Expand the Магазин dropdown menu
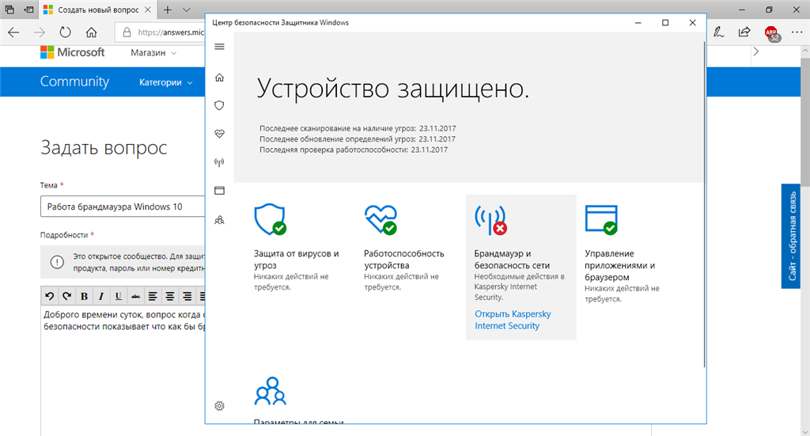 (x=153, y=53)
